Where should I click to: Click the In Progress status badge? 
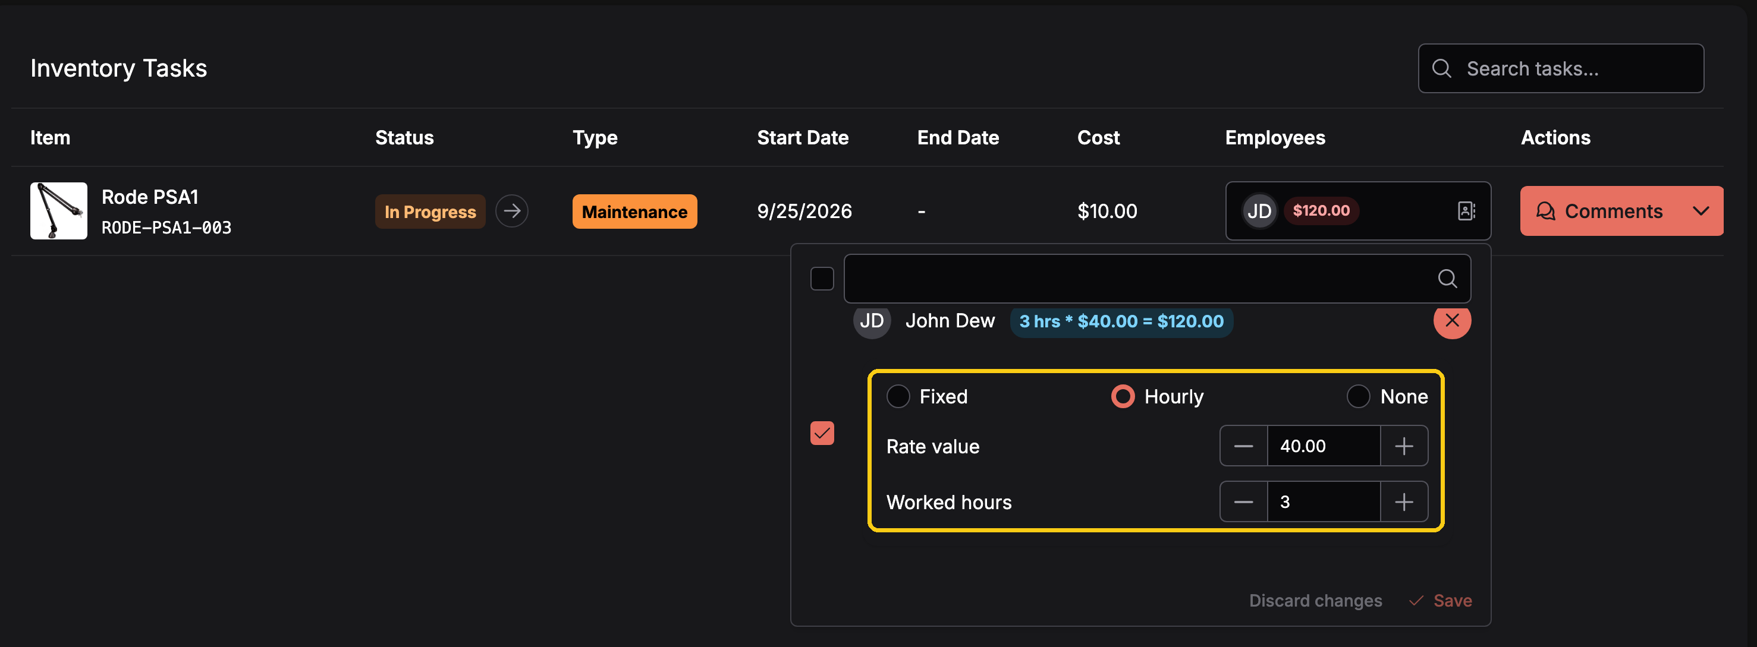[x=430, y=212]
